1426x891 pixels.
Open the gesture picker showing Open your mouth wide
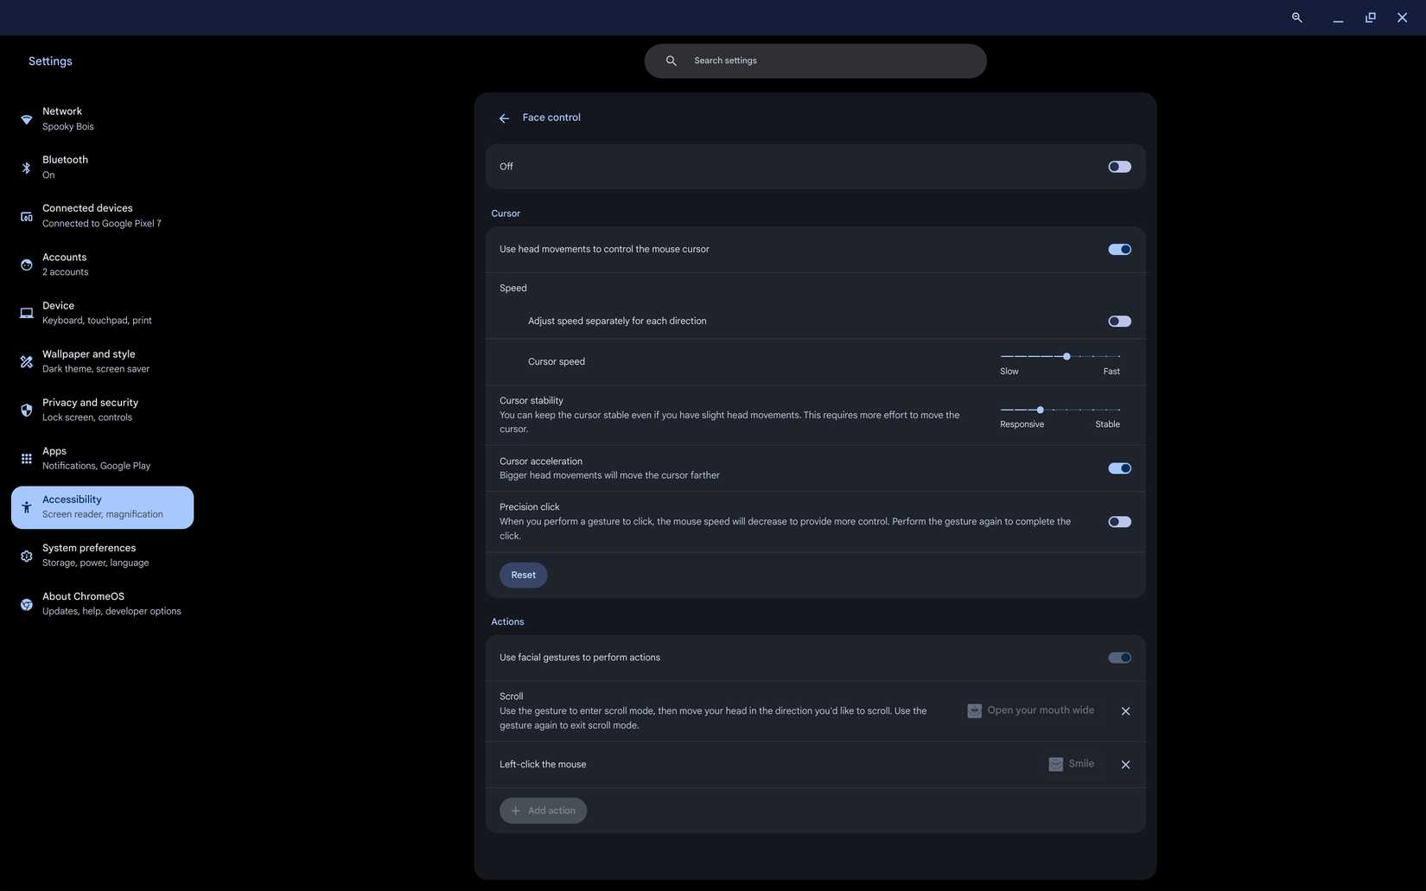click(1031, 710)
